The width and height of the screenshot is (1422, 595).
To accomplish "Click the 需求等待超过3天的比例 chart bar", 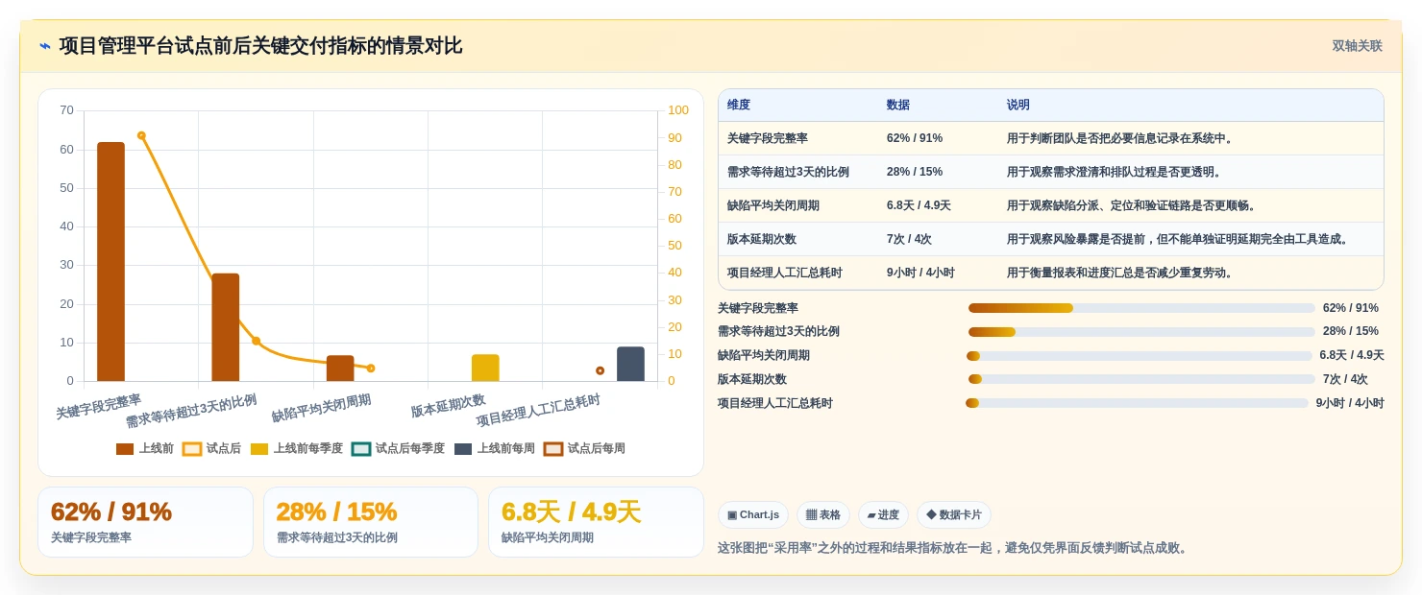I will pos(226,327).
